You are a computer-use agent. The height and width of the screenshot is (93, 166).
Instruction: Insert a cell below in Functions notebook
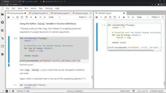[13, 17]
